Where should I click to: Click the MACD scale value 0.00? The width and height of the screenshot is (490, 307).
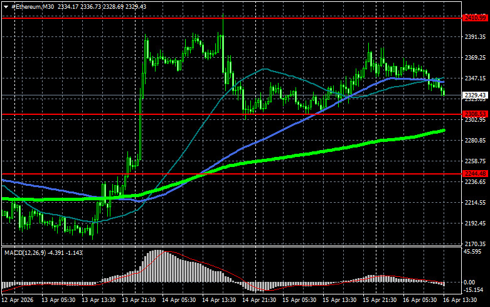click(469, 283)
